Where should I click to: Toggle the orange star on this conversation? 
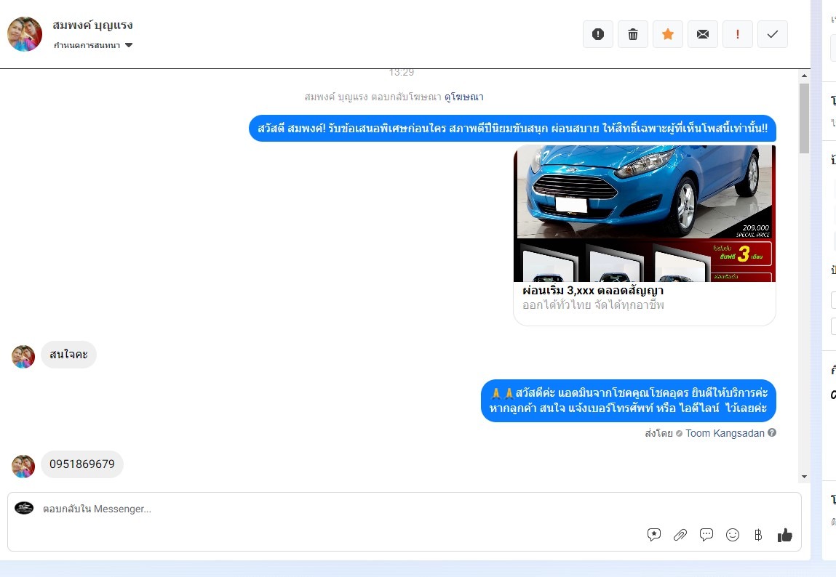tap(667, 34)
